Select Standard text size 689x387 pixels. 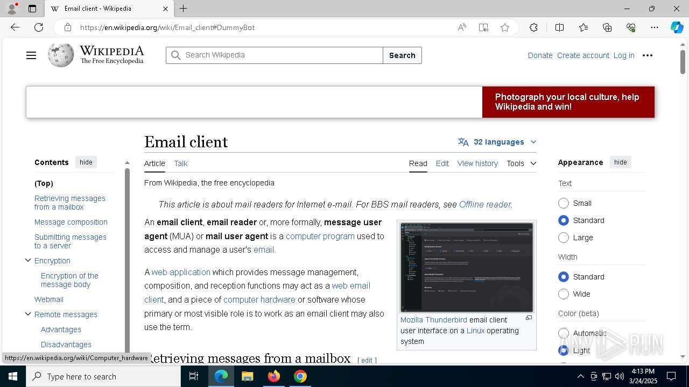coord(564,220)
